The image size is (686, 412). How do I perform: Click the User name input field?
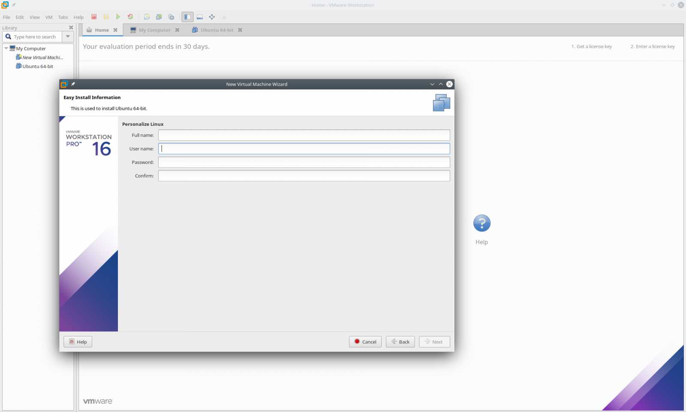point(304,148)
